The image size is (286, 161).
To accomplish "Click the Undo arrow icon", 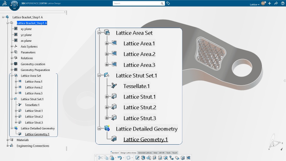I will click(120, 158).
